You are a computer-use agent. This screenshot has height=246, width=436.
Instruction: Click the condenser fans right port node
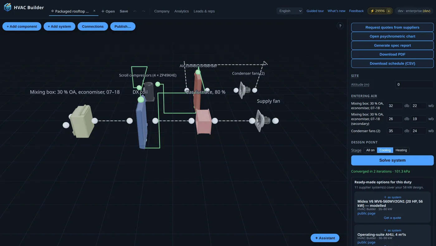tap(255, 90)
